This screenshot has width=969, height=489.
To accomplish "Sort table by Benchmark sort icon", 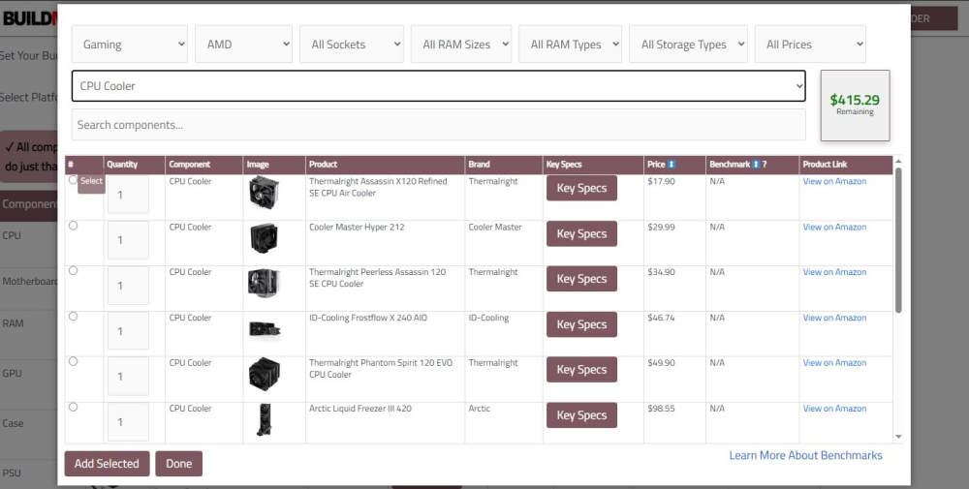I will pos(756,165).
